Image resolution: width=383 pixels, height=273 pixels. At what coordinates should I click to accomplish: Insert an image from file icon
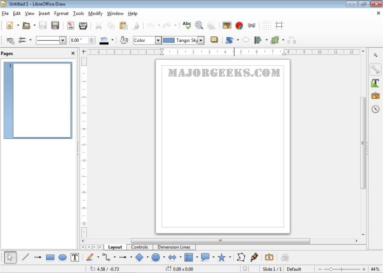point(227,25)
